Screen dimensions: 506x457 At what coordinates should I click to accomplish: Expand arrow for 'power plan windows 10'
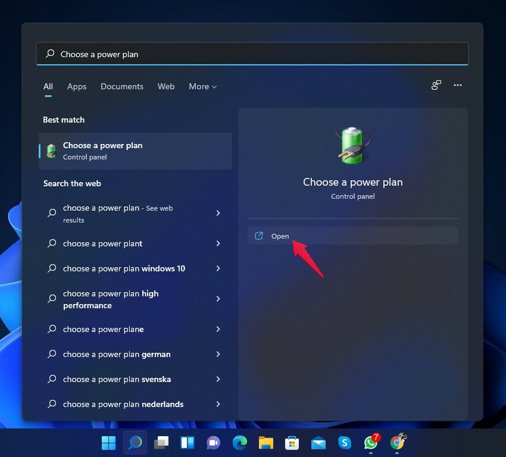point(218,268)
